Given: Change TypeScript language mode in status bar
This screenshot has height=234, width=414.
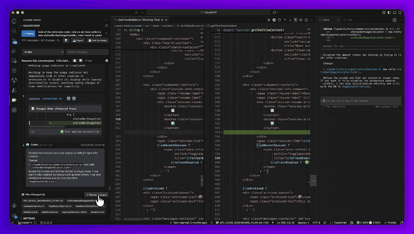Looking at the screenshot, I should (x=340, y=223).
